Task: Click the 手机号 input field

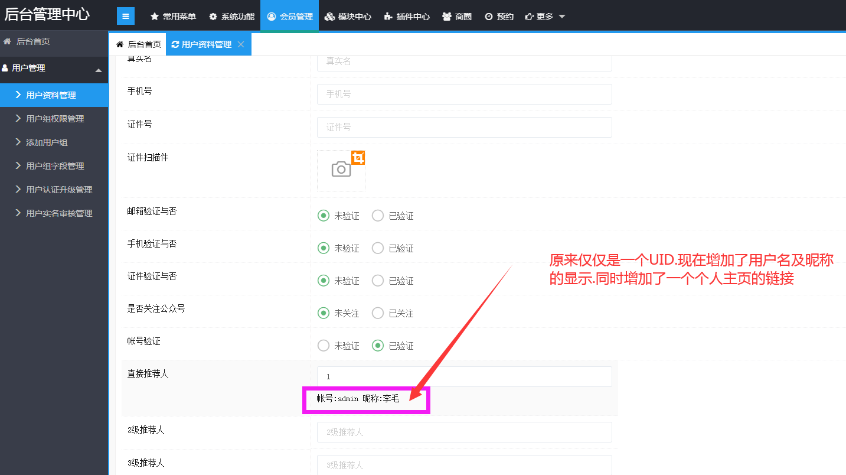Action: click(x=464, y=94)
